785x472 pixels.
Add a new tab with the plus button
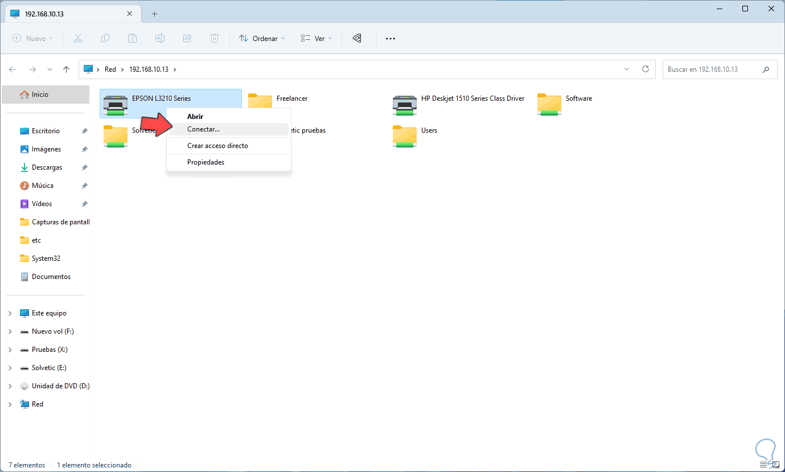154,14
